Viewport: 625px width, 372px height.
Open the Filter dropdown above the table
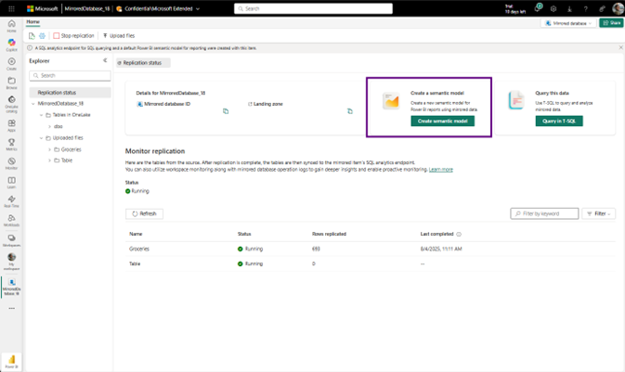coord(598,213)
